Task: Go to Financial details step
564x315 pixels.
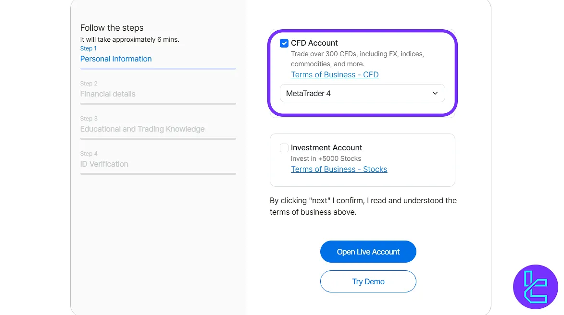Action: coord(108,94)
